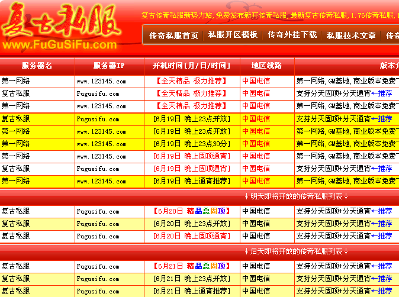
Task: Click the 服务器IP column header
Action: coord(109,66)
